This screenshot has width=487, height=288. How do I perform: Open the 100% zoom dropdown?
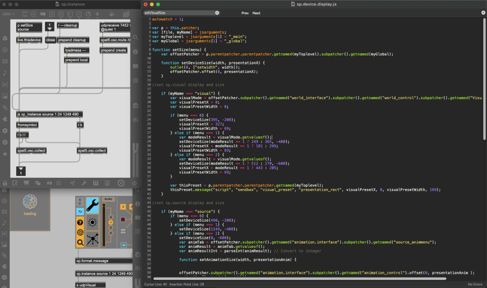(8, 14)
